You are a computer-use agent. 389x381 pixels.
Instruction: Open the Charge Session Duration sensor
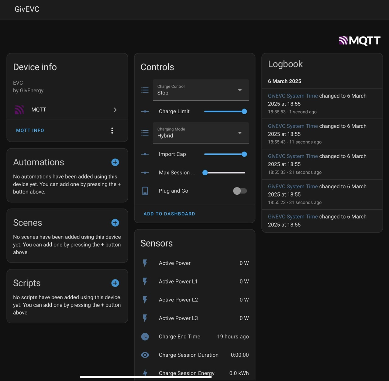click(x=195, y=355)
